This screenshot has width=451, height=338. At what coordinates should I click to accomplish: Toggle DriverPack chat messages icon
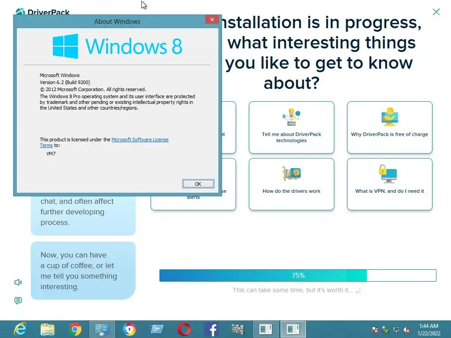(x=18, y=301)
